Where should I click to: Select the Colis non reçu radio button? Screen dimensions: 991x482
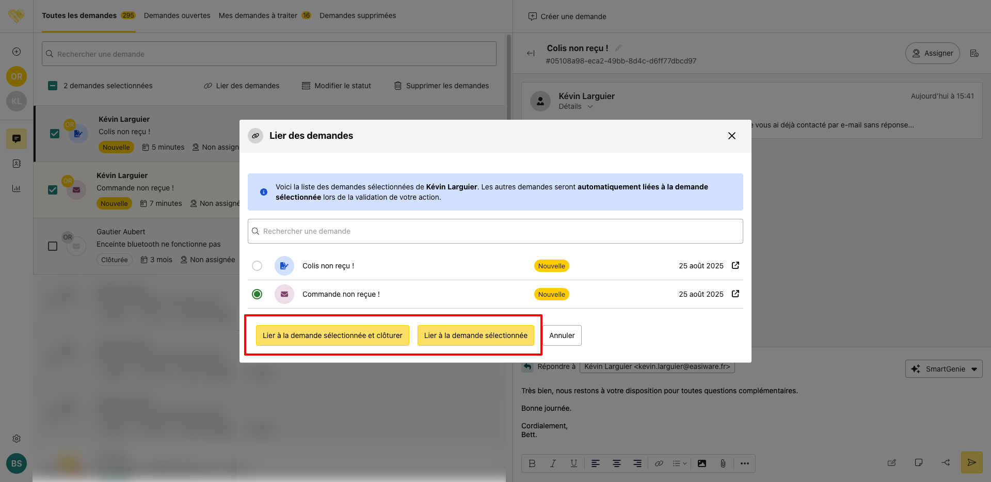click(257, 266)
